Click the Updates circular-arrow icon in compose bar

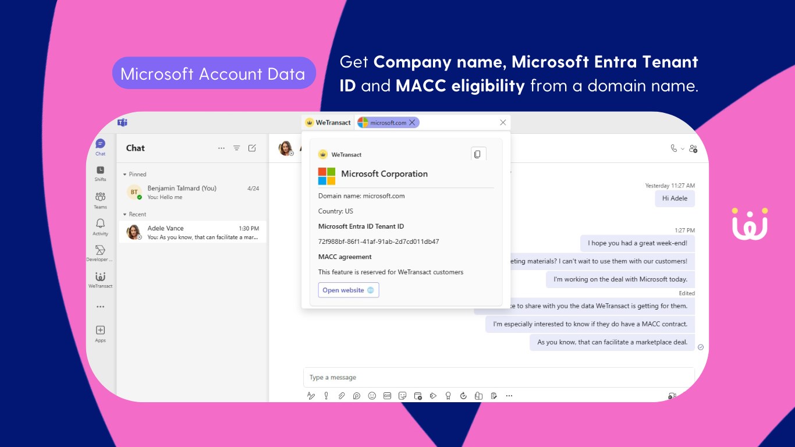(x=463, y=396)
